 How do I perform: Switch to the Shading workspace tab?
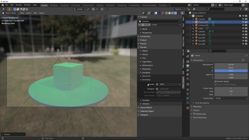(100, 5)
